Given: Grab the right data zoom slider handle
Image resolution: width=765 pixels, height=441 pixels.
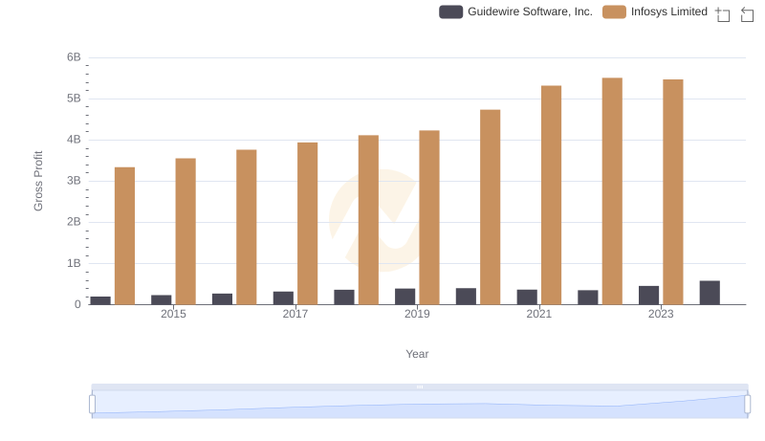Looking at the screenshot, I should point(747,405).
